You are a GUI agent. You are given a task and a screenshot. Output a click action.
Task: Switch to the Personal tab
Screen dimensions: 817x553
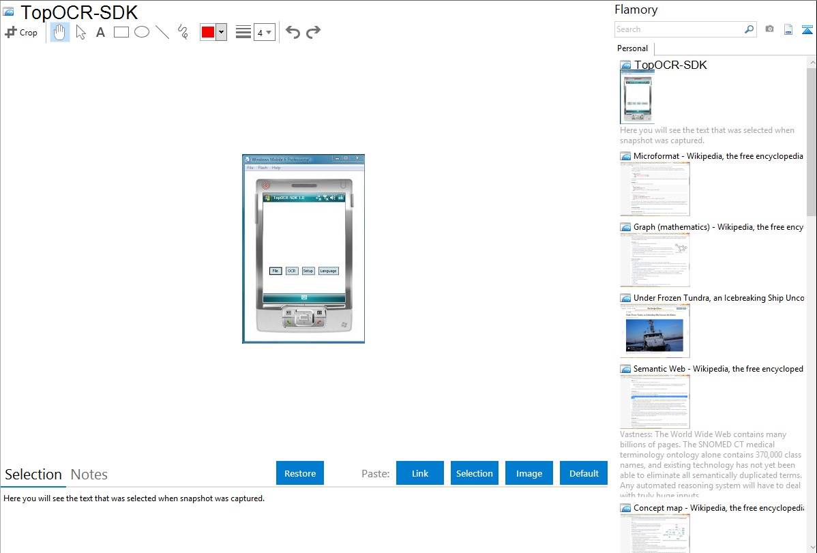coord(633,48)
